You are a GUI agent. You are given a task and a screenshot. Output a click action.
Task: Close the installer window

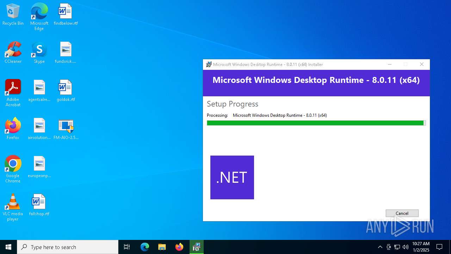point(422,65)
